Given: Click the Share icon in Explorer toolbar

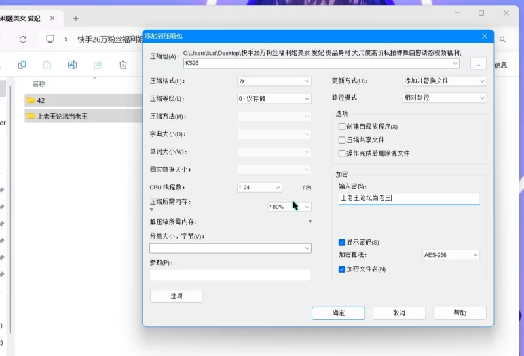Looking at the screenshot, I should tap(98, 65).
